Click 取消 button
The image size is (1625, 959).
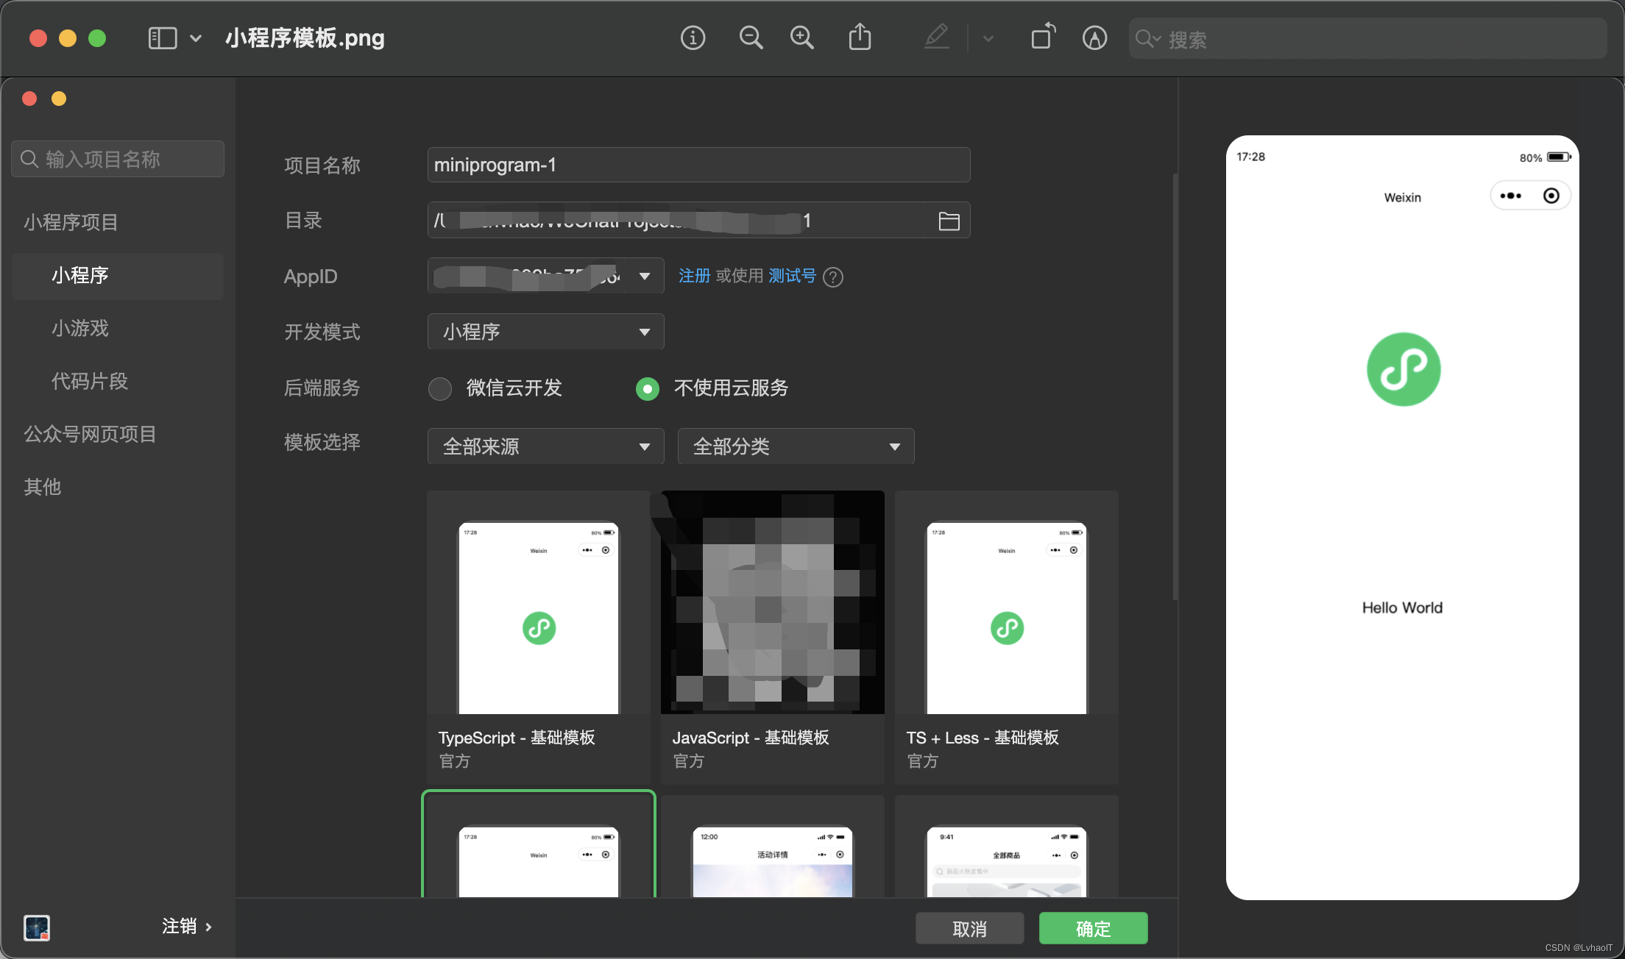(969, 928)
